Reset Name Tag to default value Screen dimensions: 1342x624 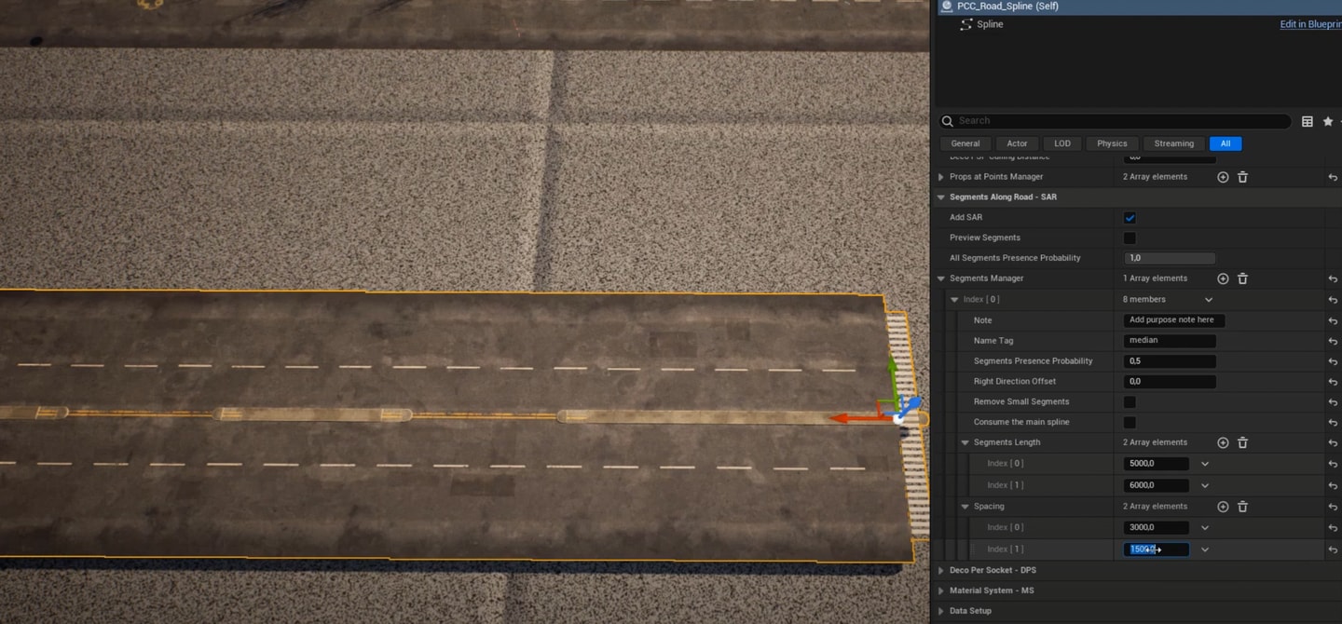1333,341
